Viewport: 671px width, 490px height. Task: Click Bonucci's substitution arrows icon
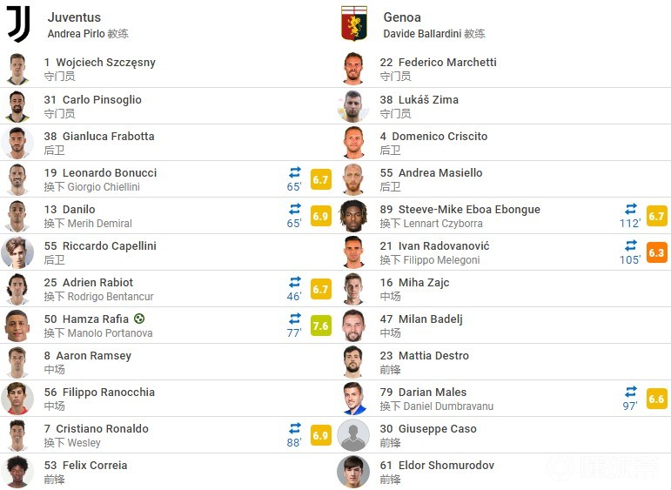pyautogui.click(x=295, y=172)
